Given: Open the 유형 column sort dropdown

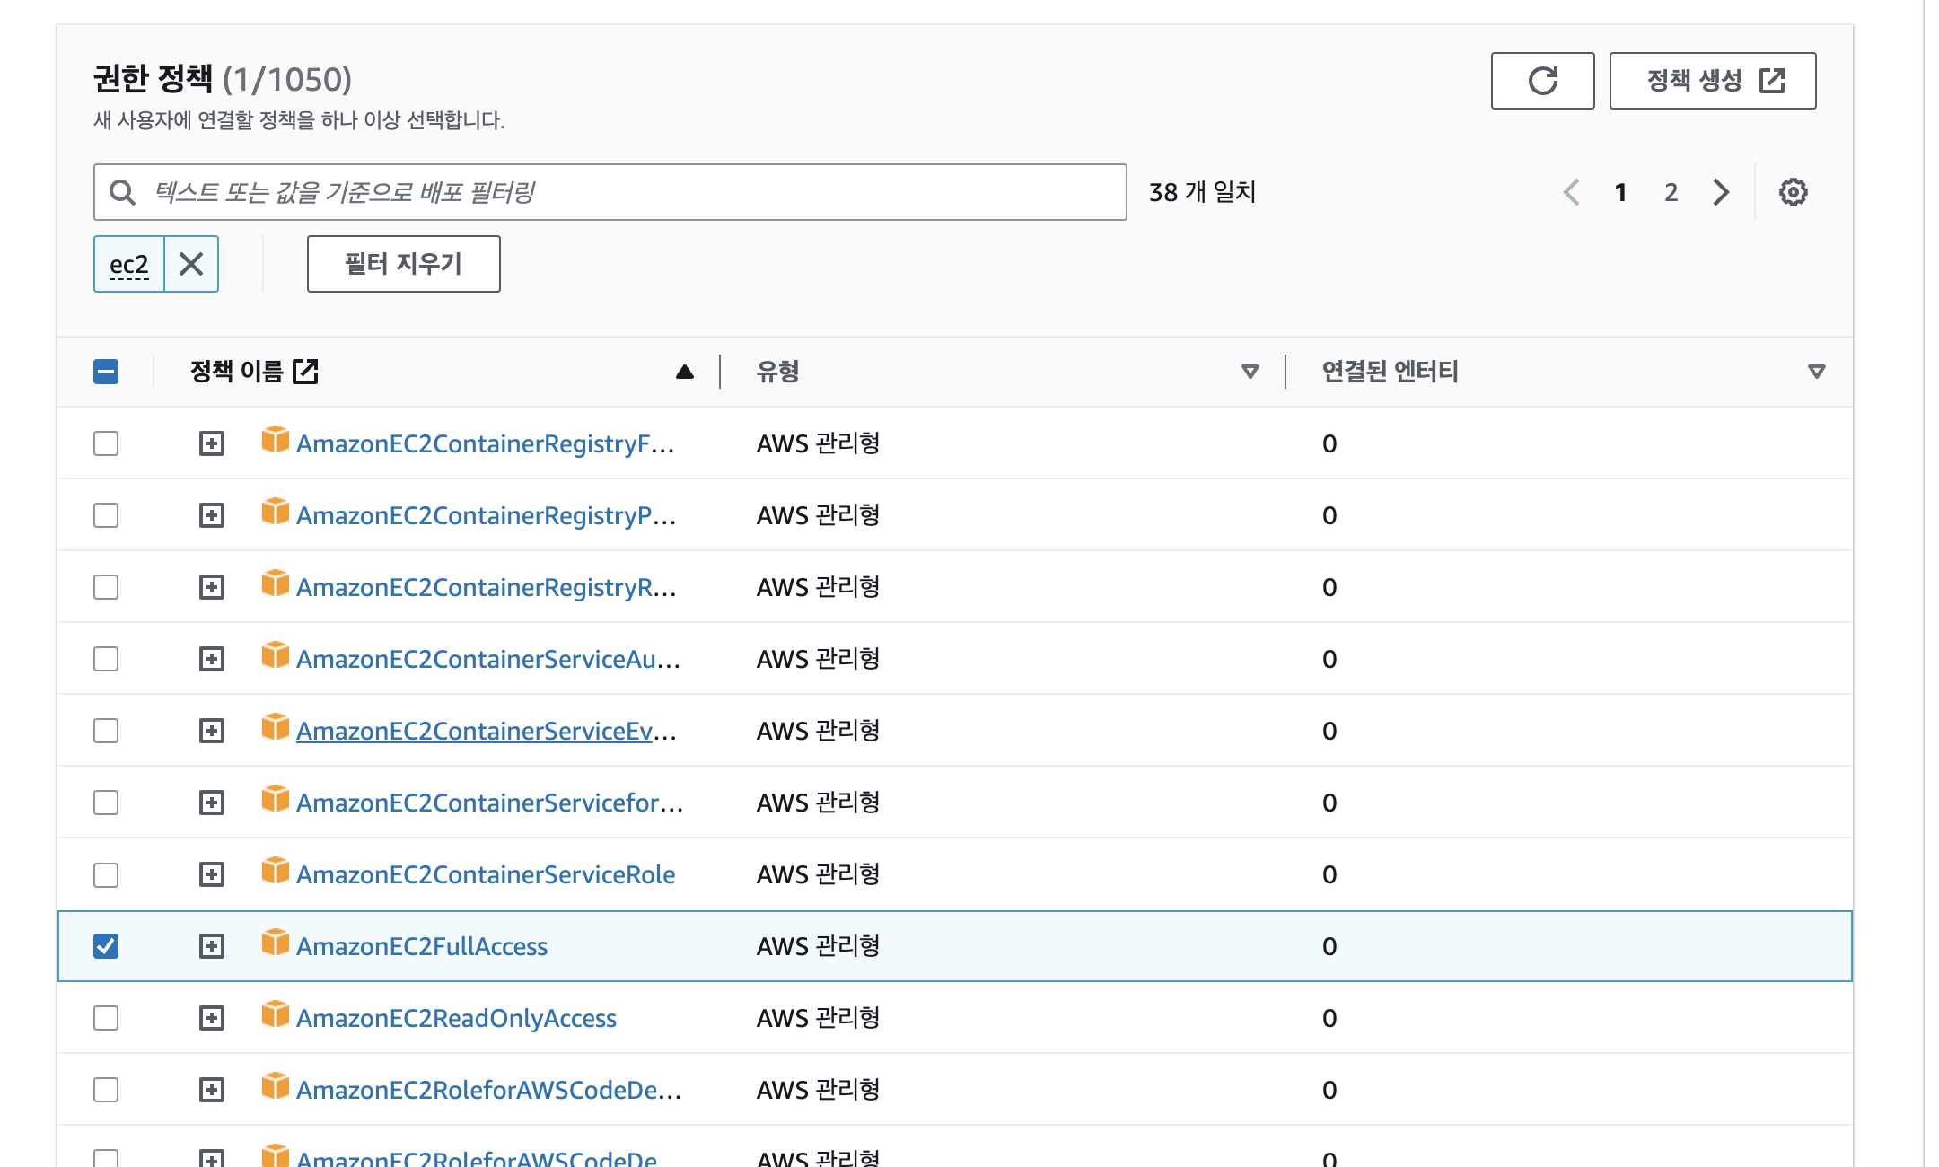Looking at the screenshot, I should pyautogui.click(x=1250, y=372).
